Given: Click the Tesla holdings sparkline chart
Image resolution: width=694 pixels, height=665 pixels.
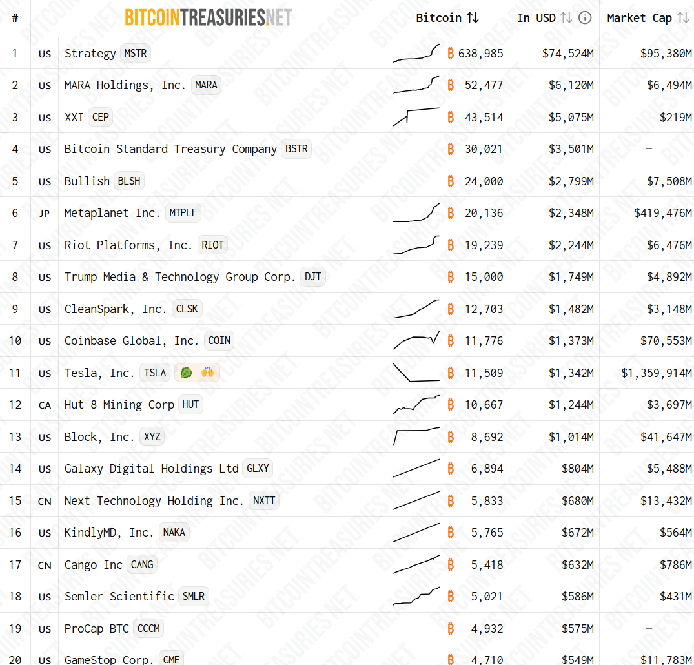Looking at the screenshot, I should point(416,373).
